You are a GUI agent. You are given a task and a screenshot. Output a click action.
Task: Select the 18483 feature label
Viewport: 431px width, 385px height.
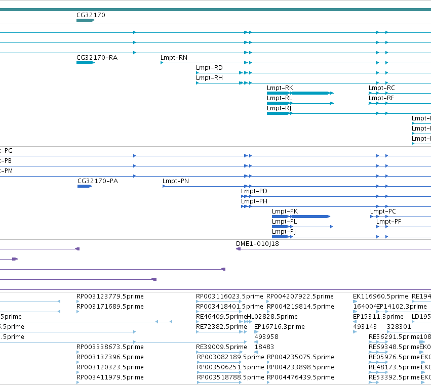click(264, 347)
